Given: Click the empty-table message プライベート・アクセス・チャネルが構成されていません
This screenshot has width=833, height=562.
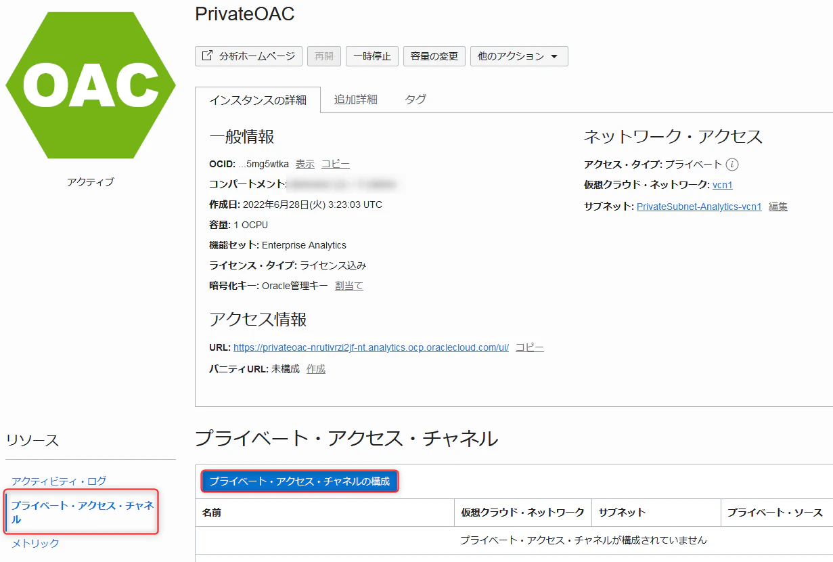Looking at the screenshot, I should pyautogui.click(x=583, y=540).
